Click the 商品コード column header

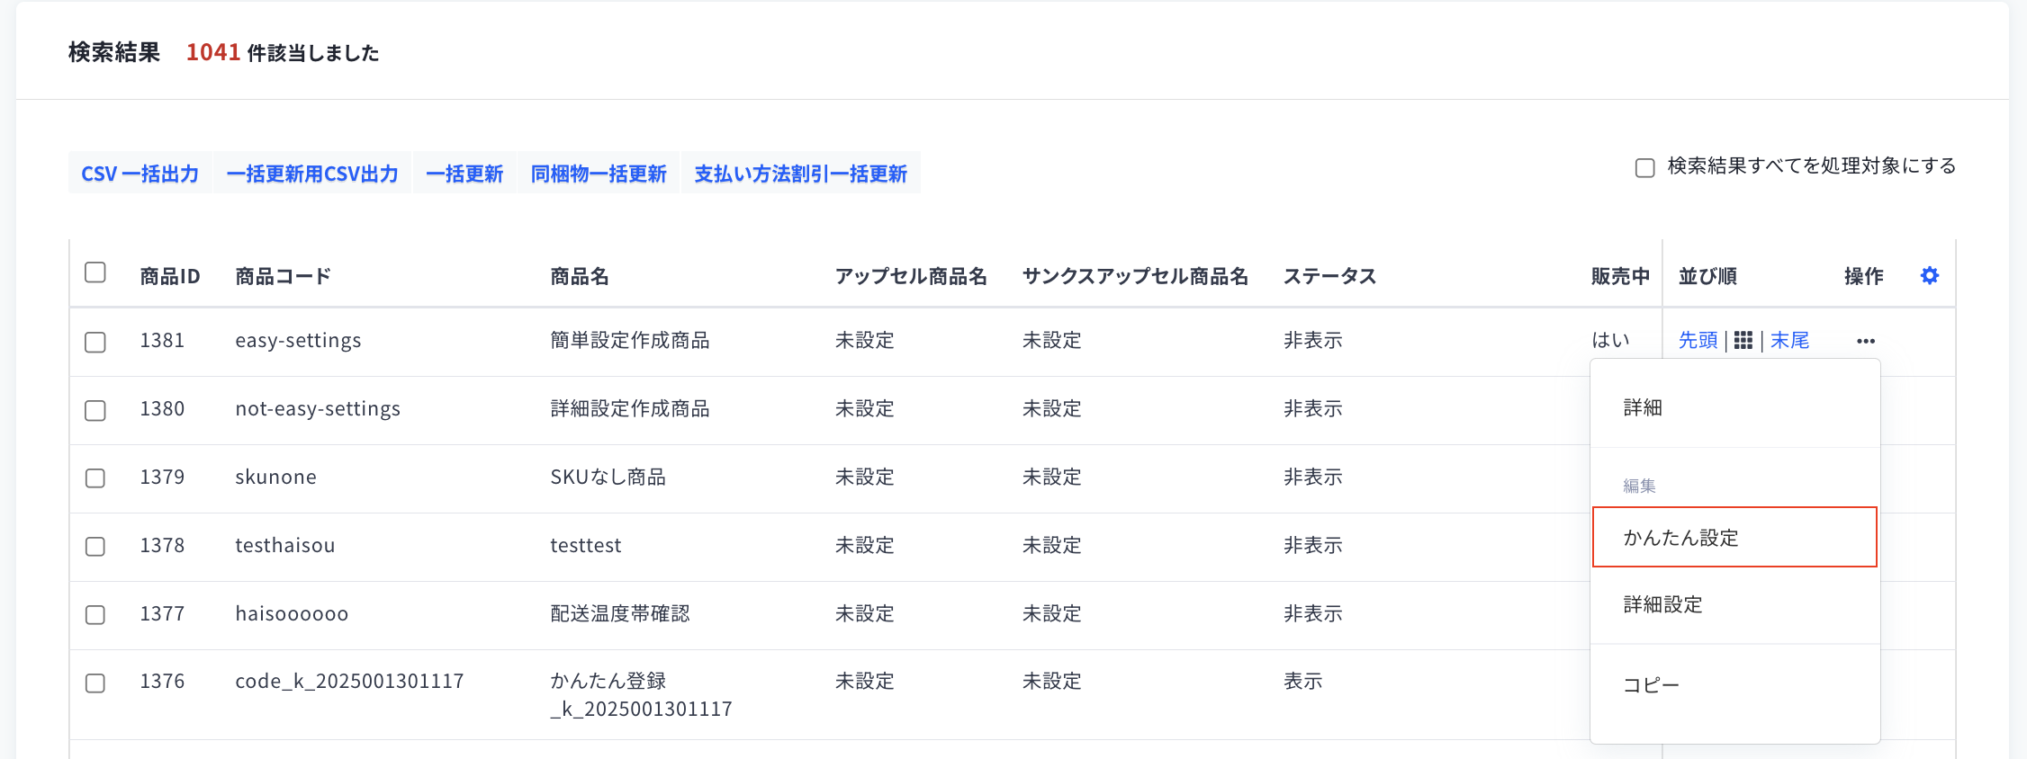coord(283,276)
